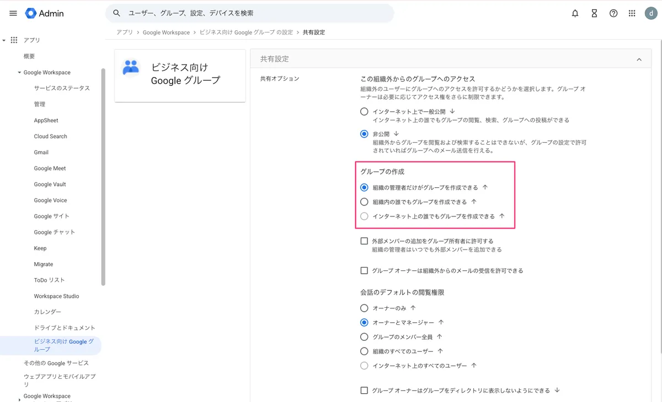
Task: Select インターネット上の誰でもグループを作成できる radio
Action: [x=364, y=216]
